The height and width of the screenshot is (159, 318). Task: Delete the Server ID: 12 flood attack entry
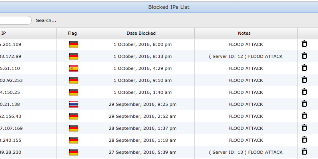pos(304,56)
